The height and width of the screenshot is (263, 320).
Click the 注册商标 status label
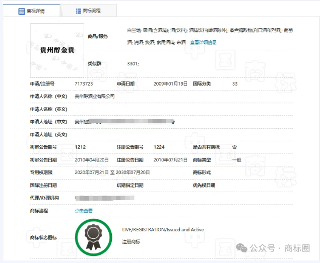click(131, 242)
